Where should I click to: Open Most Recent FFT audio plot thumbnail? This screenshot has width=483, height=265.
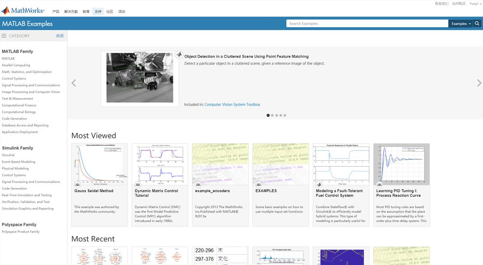point(281,256)
